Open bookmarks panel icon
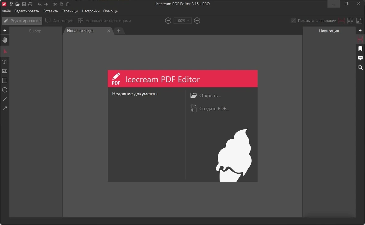365x225 pixels. pyautogui.click(x=360, y=49)
